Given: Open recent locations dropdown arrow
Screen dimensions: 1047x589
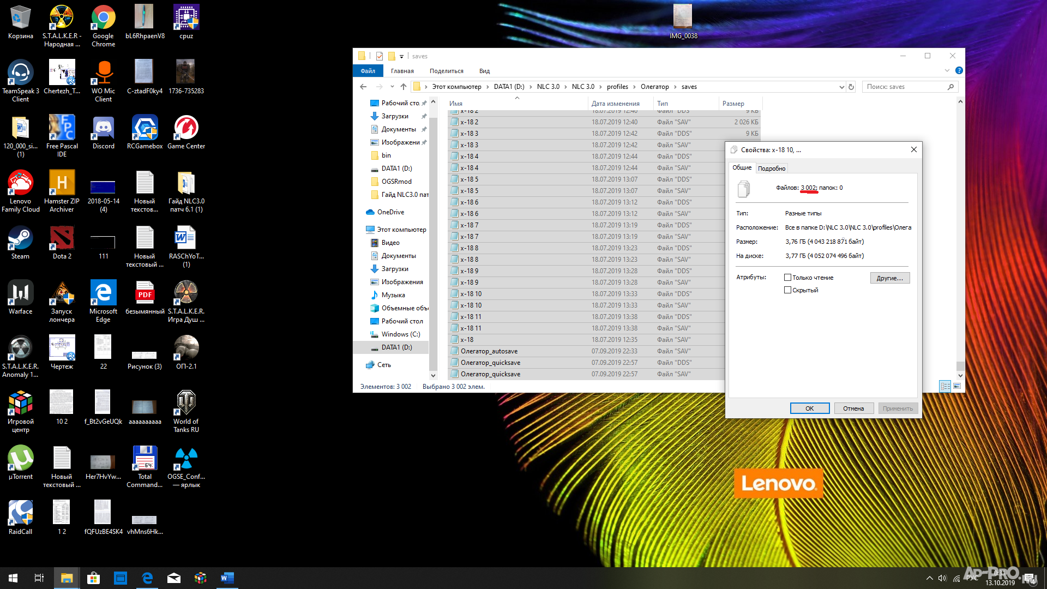Looking at the screenshot, I should click(392, 87).
